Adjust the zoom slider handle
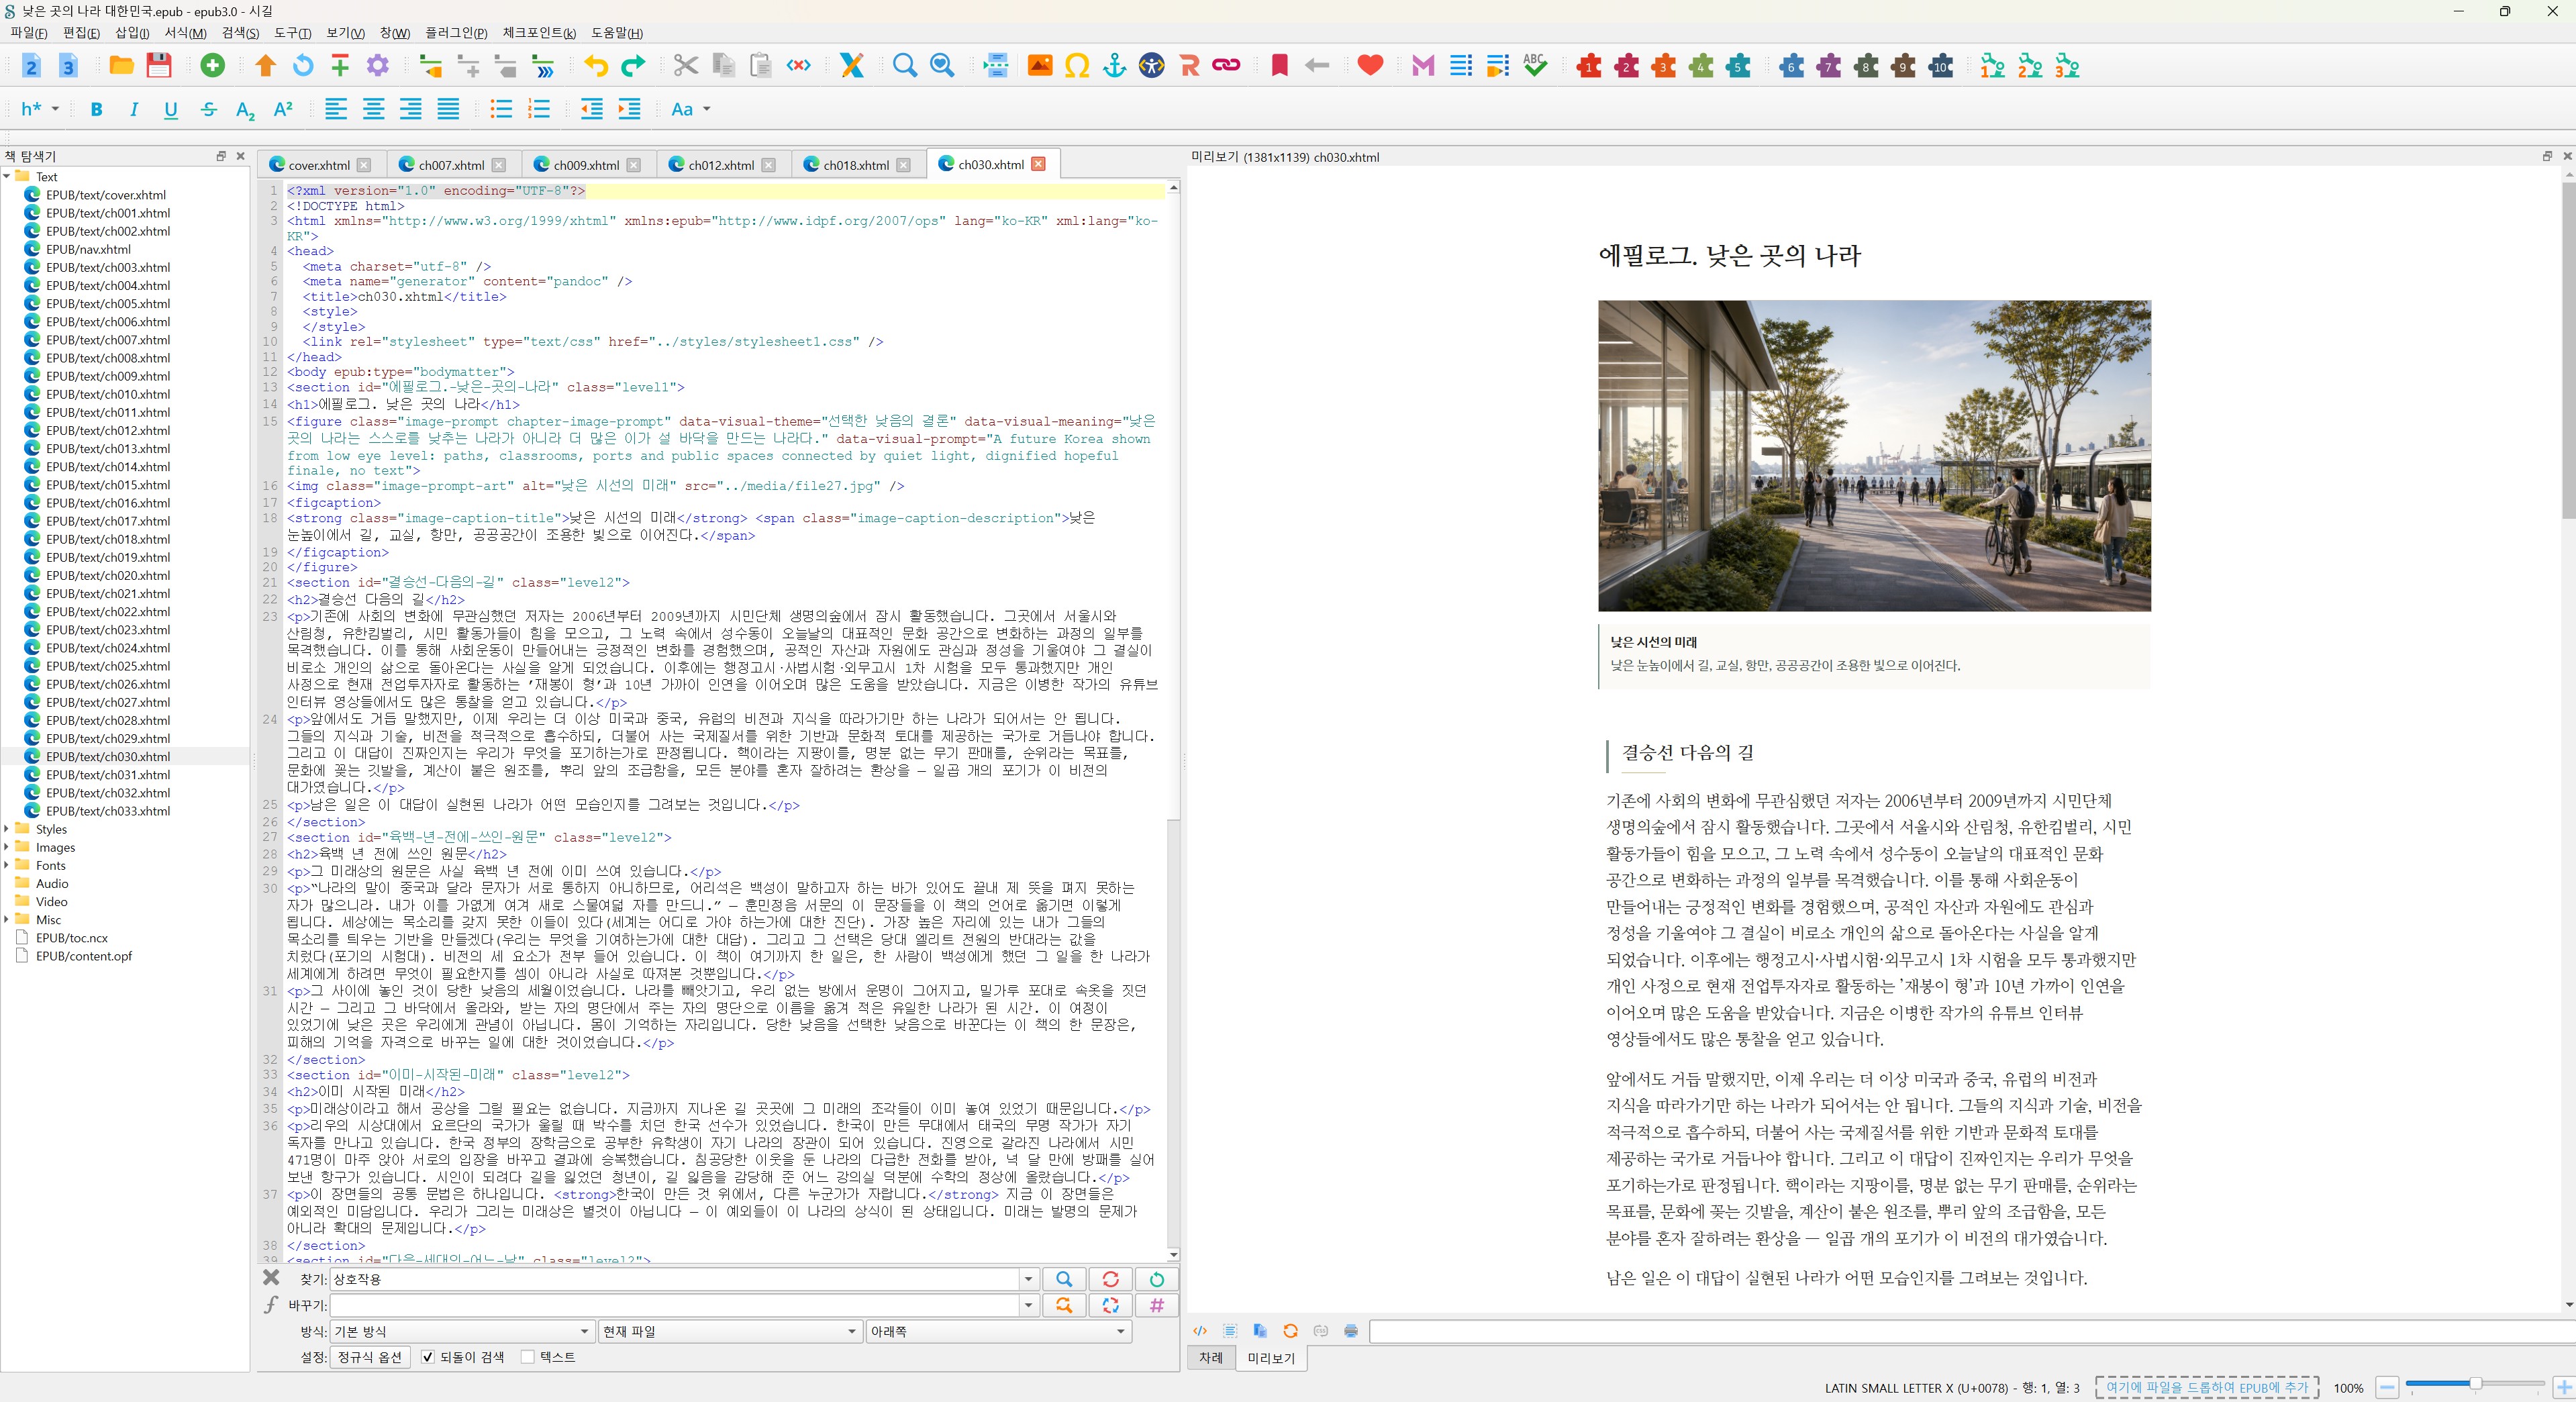 (x=2475, y=1384)
